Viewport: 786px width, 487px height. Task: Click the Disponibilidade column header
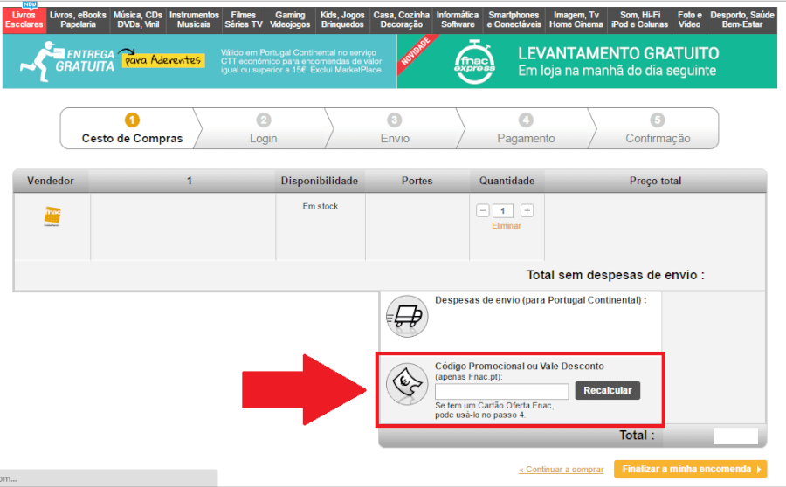[320, 181]
